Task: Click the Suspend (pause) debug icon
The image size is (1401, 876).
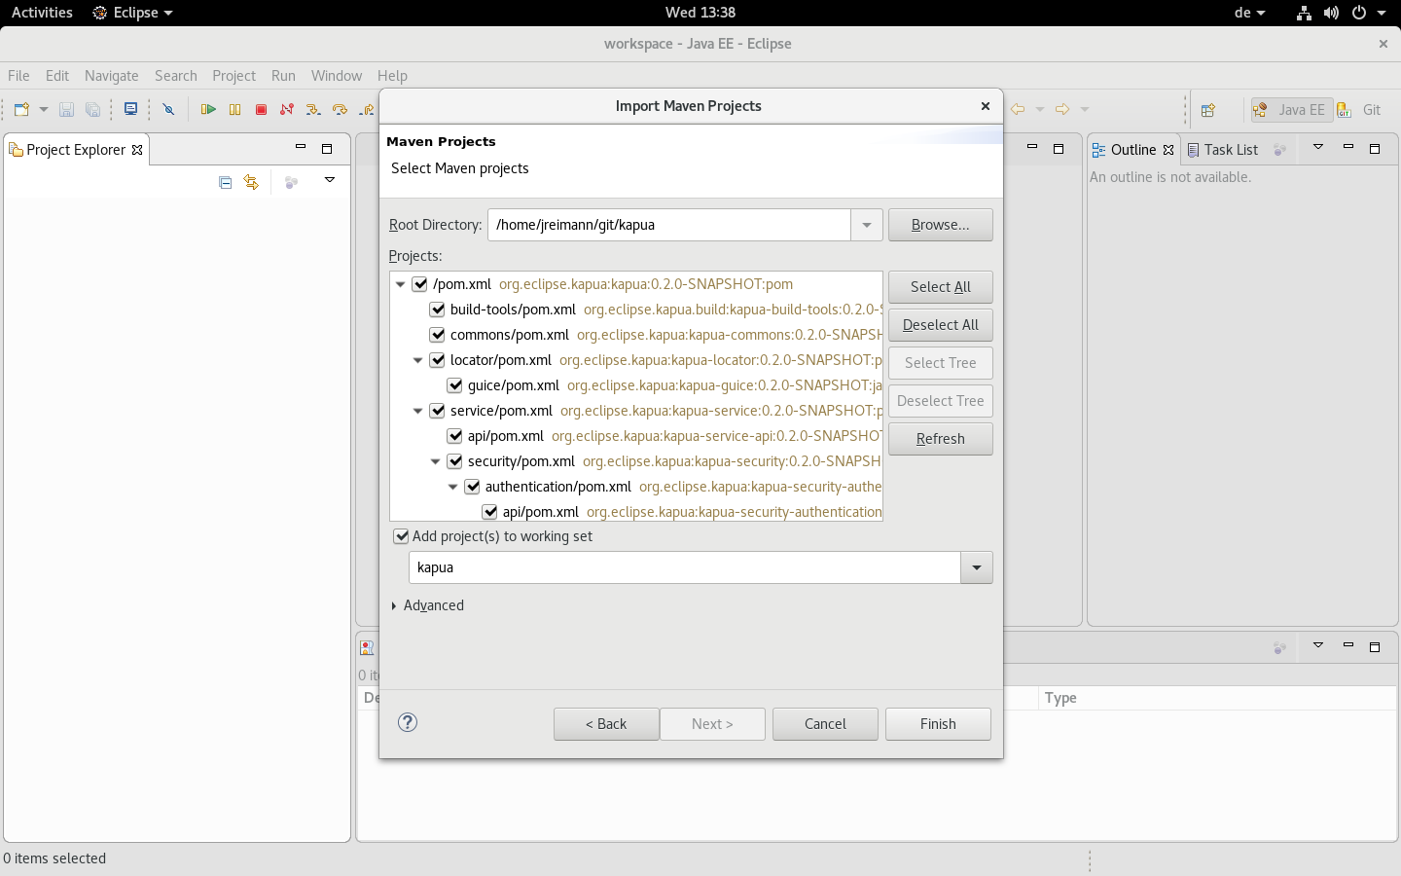Action: [234, 109]
